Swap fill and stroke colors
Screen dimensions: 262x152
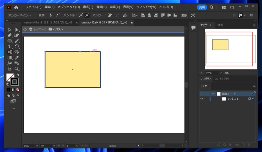[x=18, y=75]
